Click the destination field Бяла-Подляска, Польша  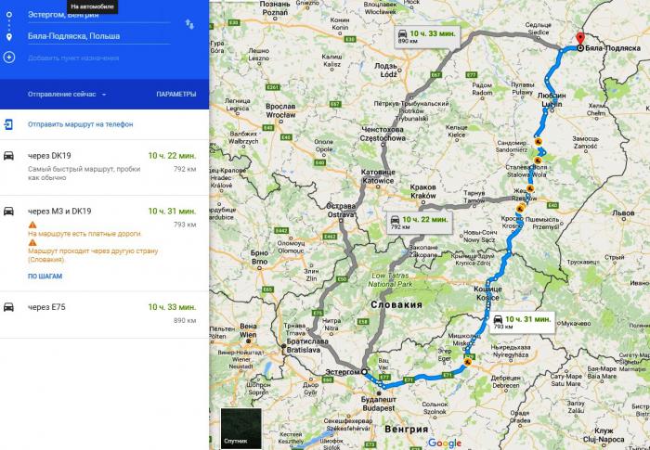[98, 36]
